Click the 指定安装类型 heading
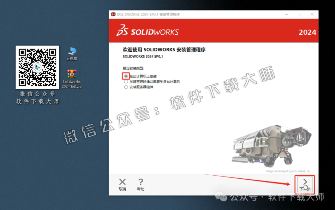Screen dimensions: 335x210 tap(132, 68)
